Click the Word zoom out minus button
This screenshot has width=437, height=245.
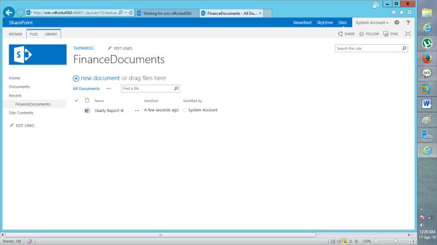376,241
